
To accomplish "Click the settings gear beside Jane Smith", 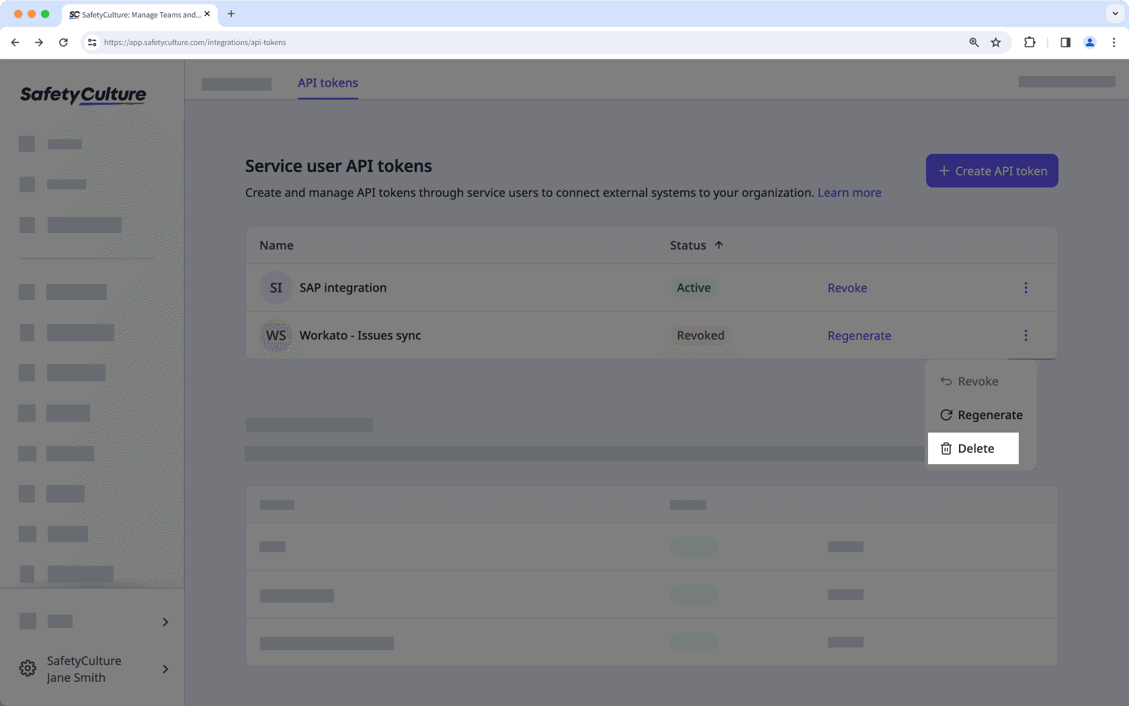I will 27,668.
